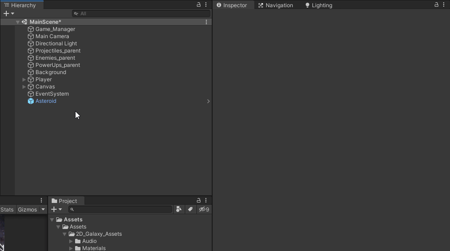The height and width of the screenshot is (251, 450).
Task: Toggle Inspector panel lock icon
Action: [x=436, y=4]
